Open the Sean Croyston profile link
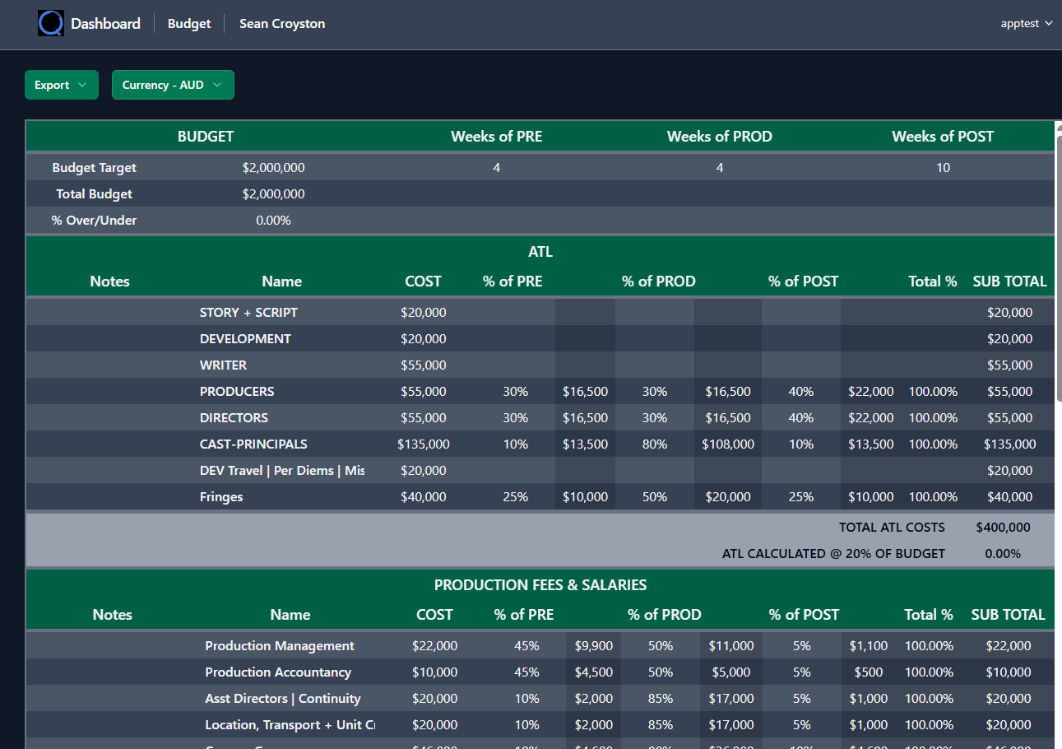 [281, 23]
